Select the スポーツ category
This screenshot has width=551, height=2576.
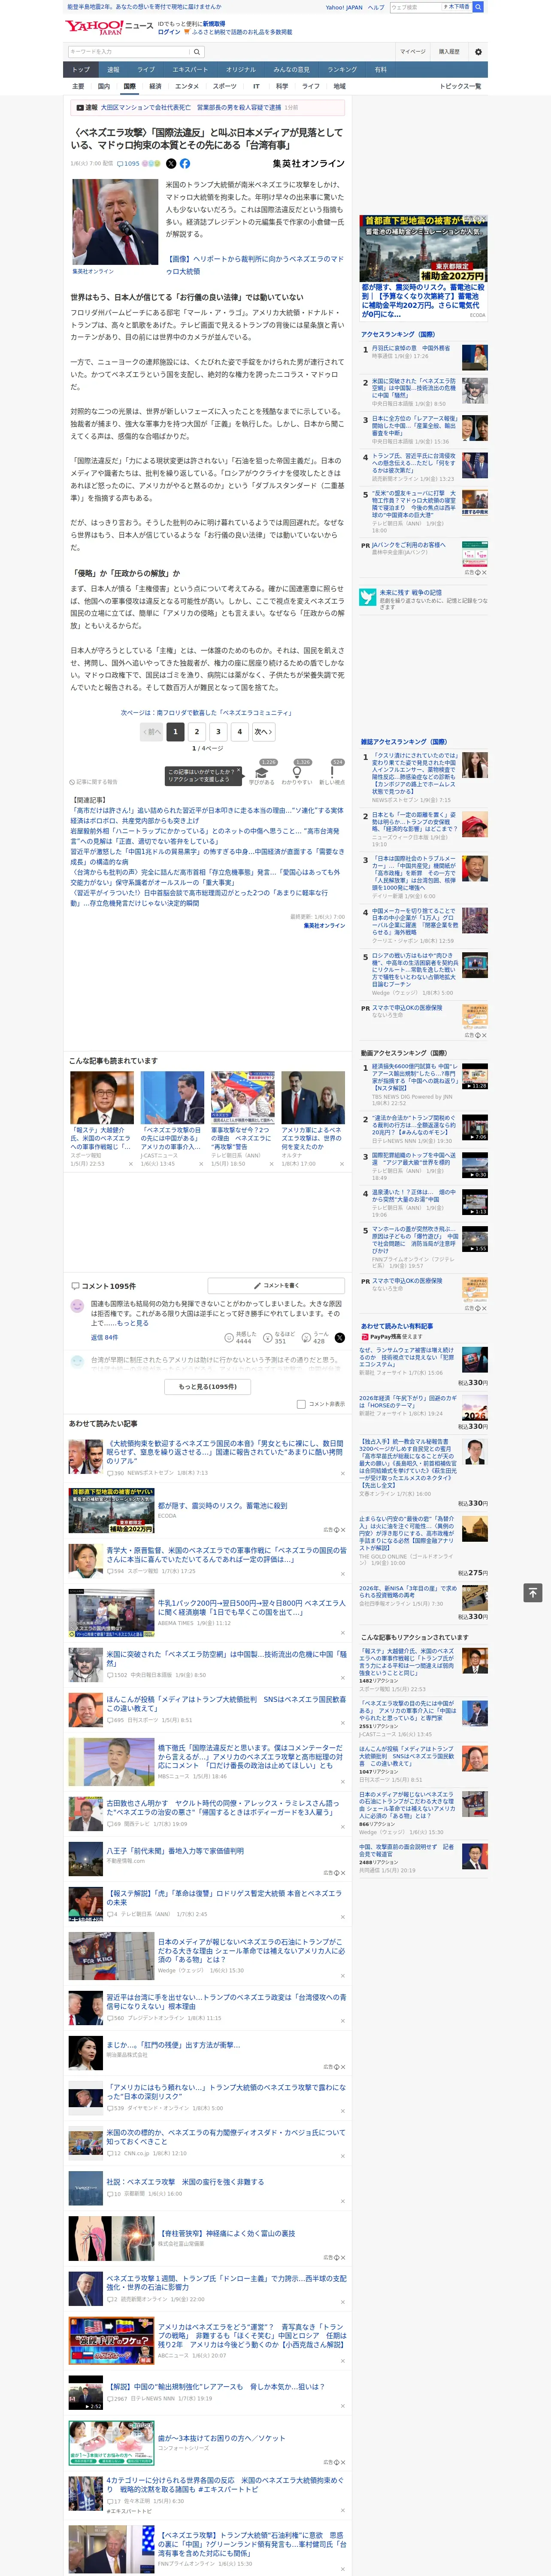(225, 86)
